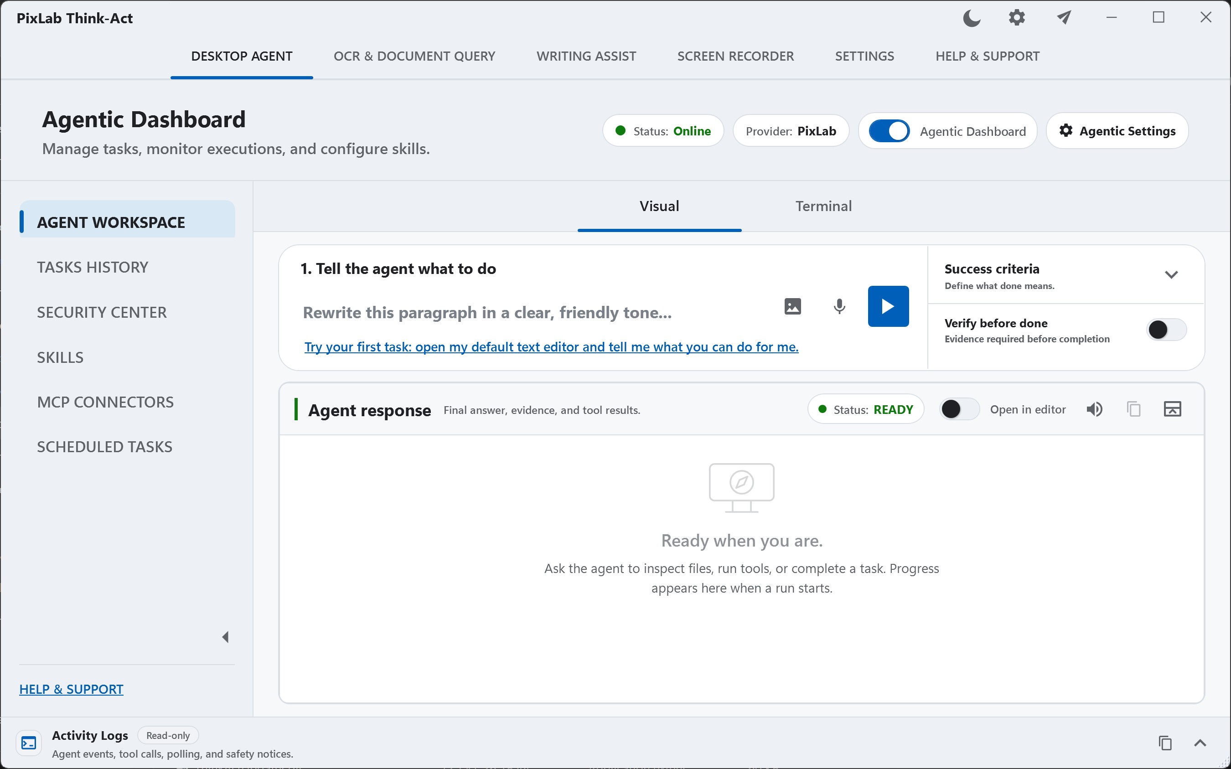Activate the microphone voice input
The image size is (1231, 769).
tap(839, 306)
